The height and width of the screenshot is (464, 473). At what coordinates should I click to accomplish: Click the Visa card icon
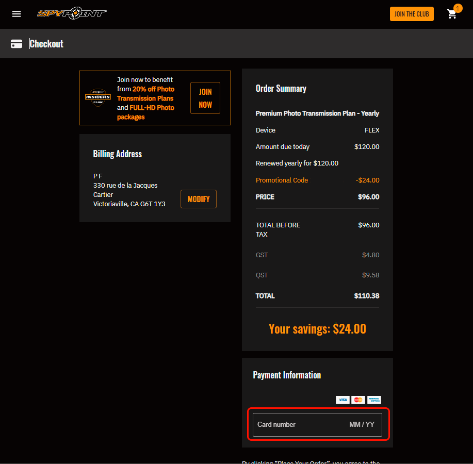tap(342, 400)
